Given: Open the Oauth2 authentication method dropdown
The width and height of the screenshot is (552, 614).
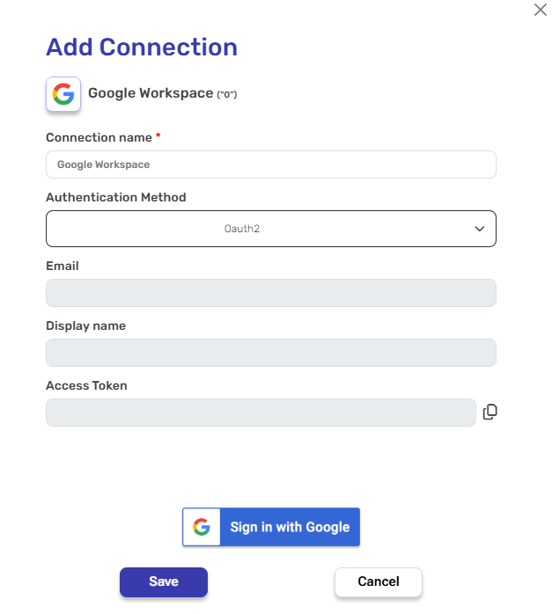Looking at the screenshot, I should click(270, 229).
